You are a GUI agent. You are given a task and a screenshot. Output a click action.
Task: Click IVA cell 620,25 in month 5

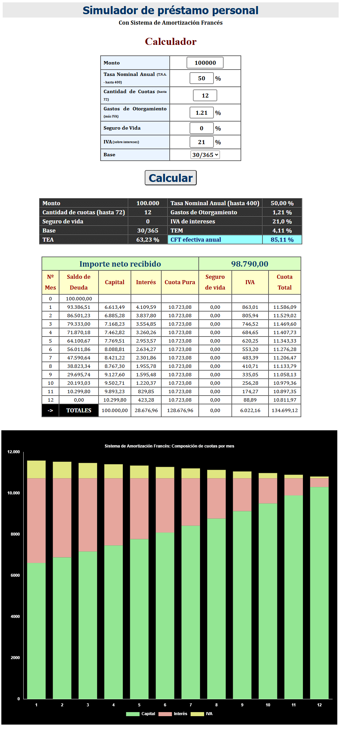click(250, 341)
